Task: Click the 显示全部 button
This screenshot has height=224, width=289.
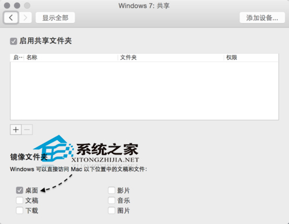Action: point(55,18)
